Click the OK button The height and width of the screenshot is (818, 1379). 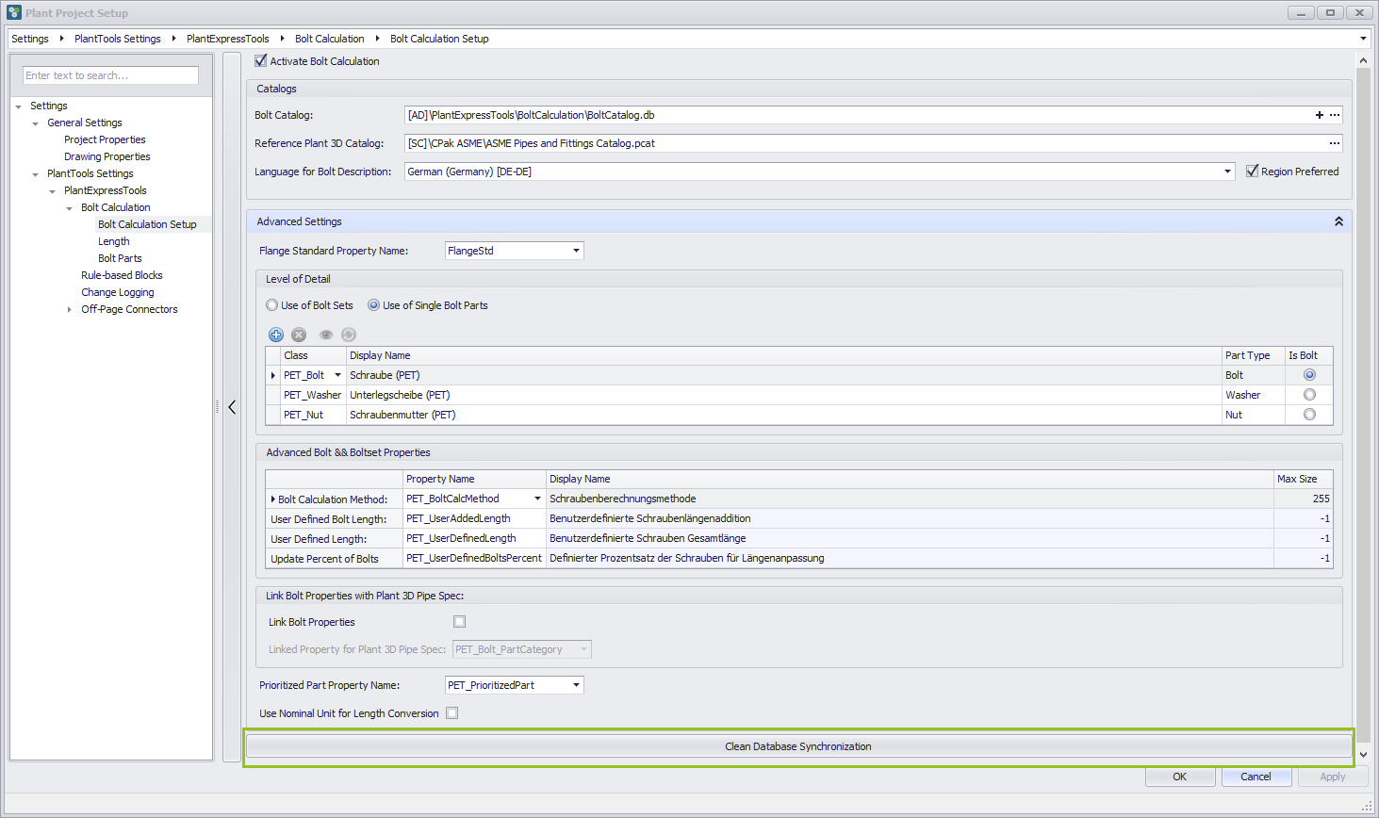click(1179, 777)
